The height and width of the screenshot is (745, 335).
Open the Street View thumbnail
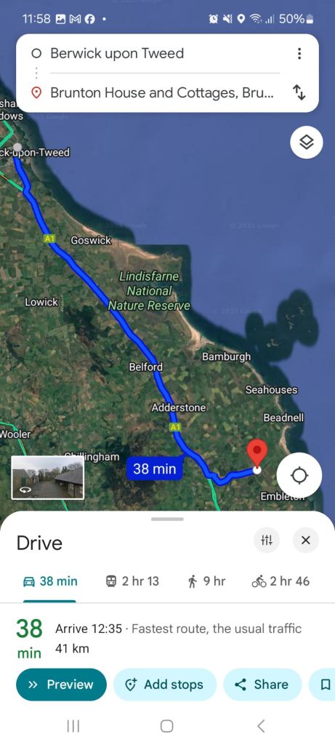[x=47, y=477]
